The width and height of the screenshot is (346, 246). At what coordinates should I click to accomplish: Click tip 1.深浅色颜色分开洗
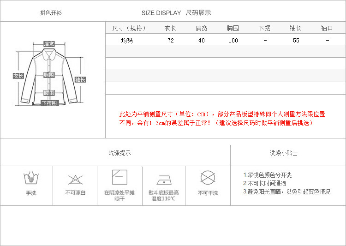tap(267, 175)
